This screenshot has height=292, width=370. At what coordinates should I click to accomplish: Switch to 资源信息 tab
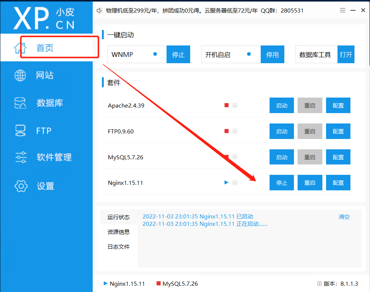119,232
